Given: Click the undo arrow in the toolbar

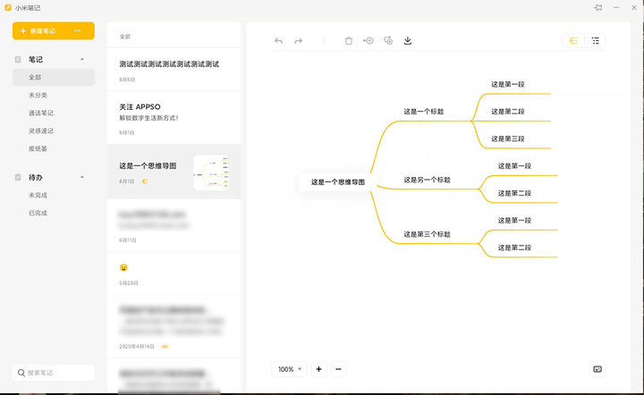Looking at the screenshot, I should coord(278,41).
